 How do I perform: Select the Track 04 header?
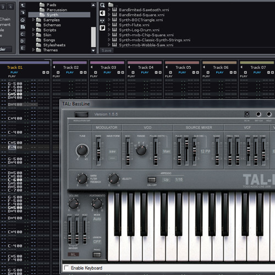click(146, 68)
